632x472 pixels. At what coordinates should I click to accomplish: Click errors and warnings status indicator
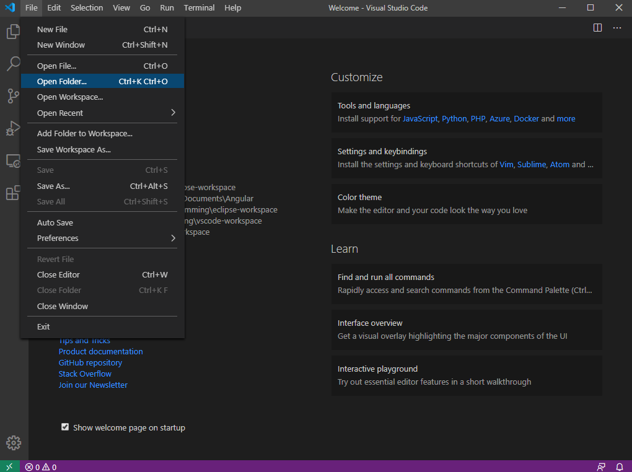[41, 467]
